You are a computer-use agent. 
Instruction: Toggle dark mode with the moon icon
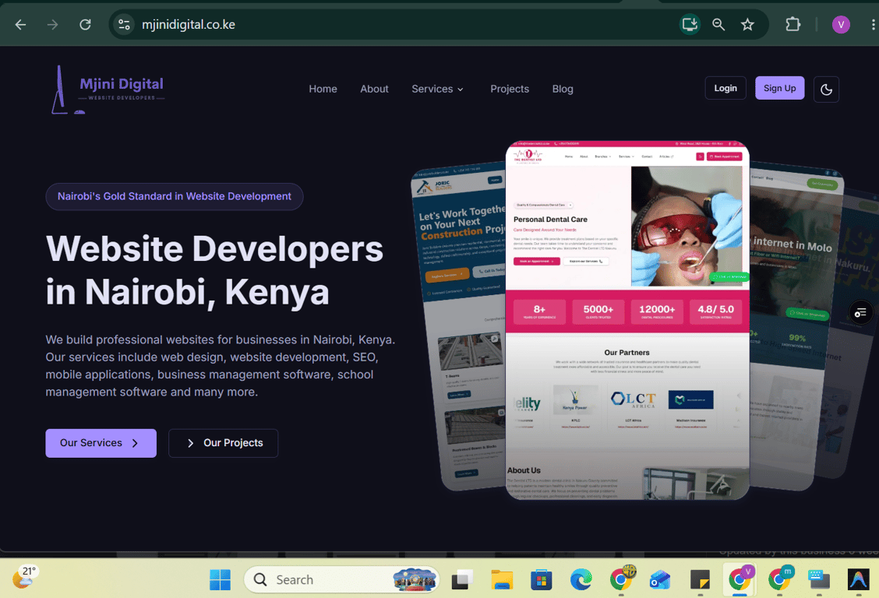click(826, 89)
